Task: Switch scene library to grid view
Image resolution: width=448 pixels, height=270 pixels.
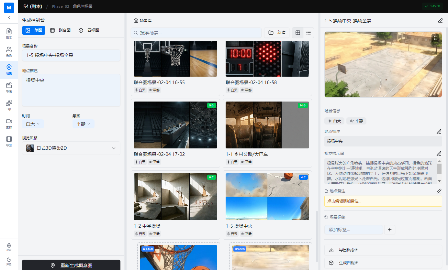Action: click(297, 33)
